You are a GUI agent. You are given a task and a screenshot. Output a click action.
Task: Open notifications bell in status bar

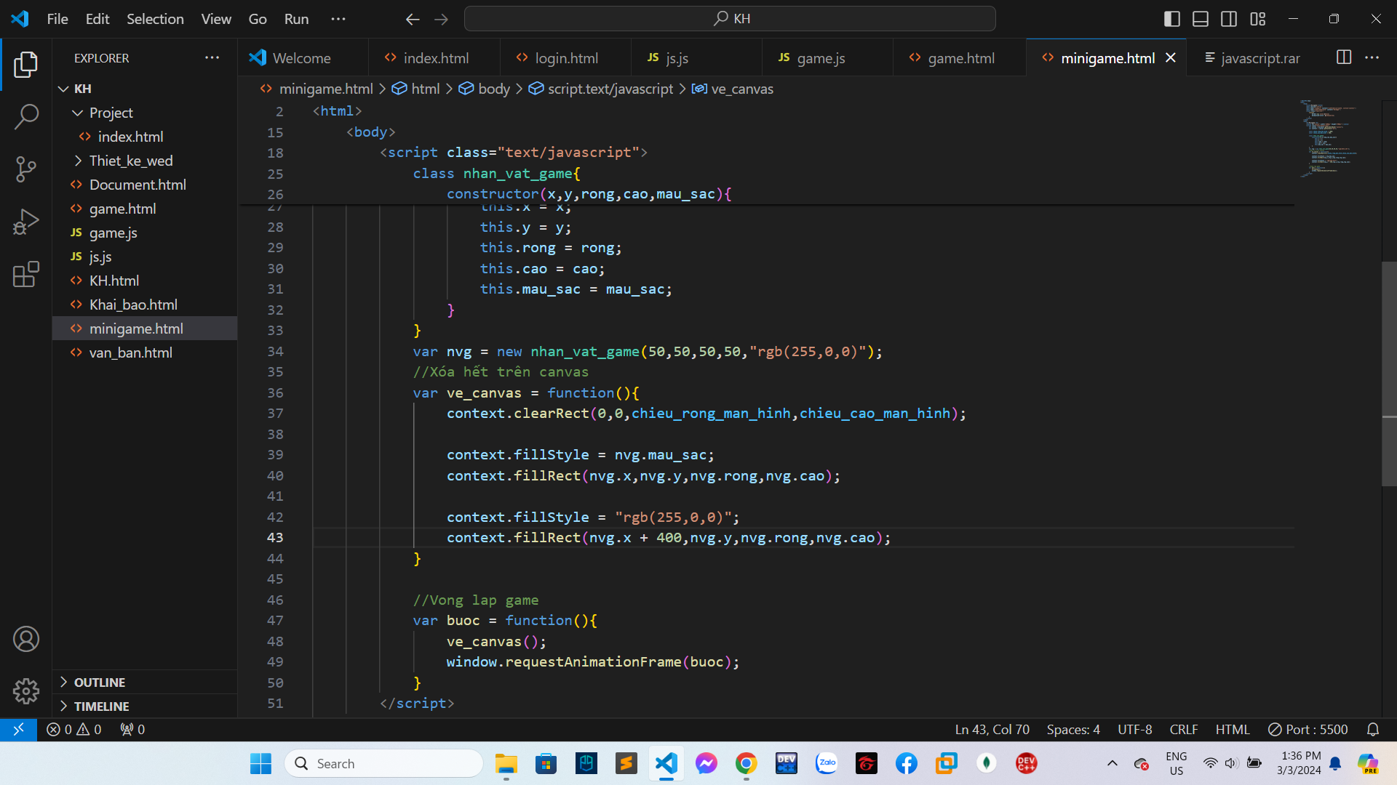coord(1372,729)
